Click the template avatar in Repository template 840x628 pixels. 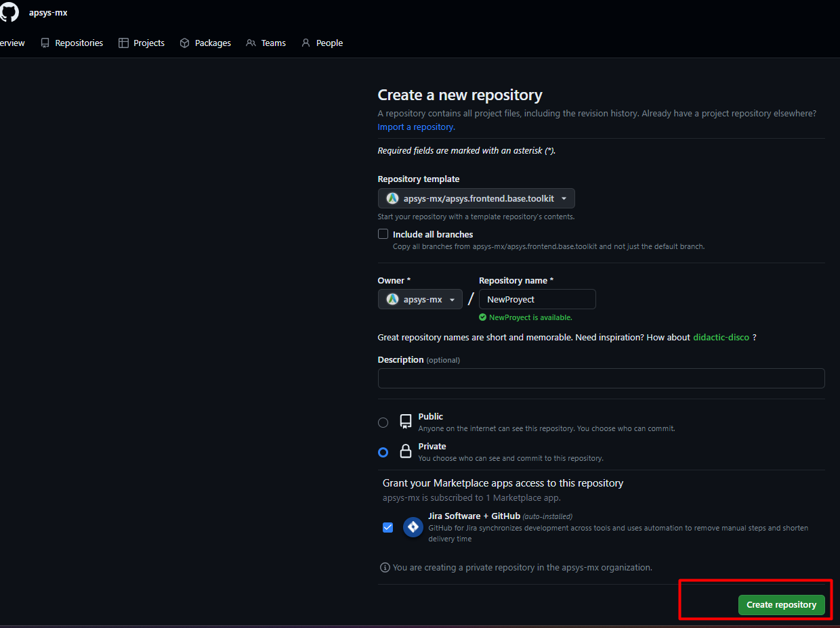(x=392, y=198)
